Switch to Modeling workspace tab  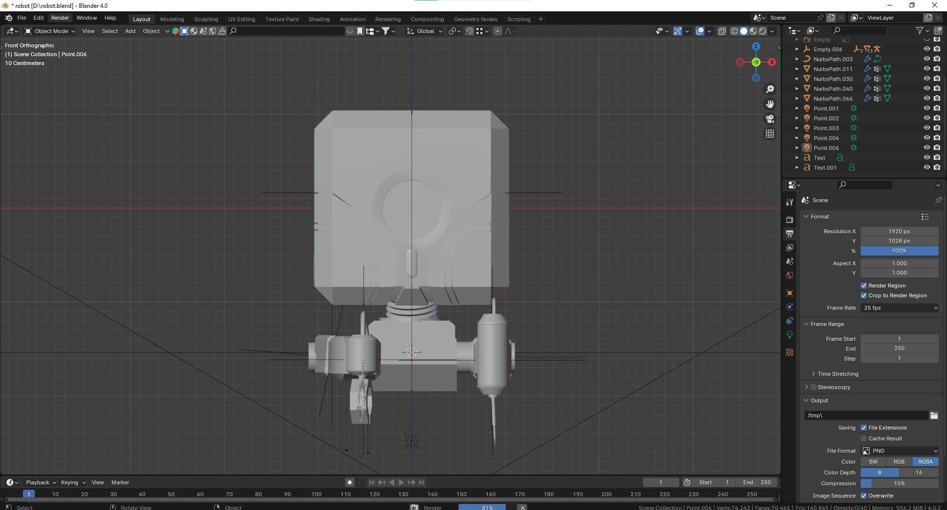[x=172, y=19]
